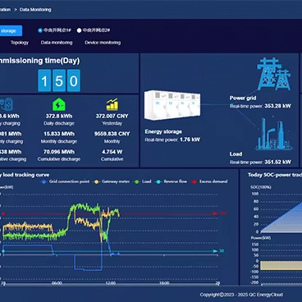The image size is (302, 302).
Task: Click the Daily discharge label
Action: tap(59, 123)
